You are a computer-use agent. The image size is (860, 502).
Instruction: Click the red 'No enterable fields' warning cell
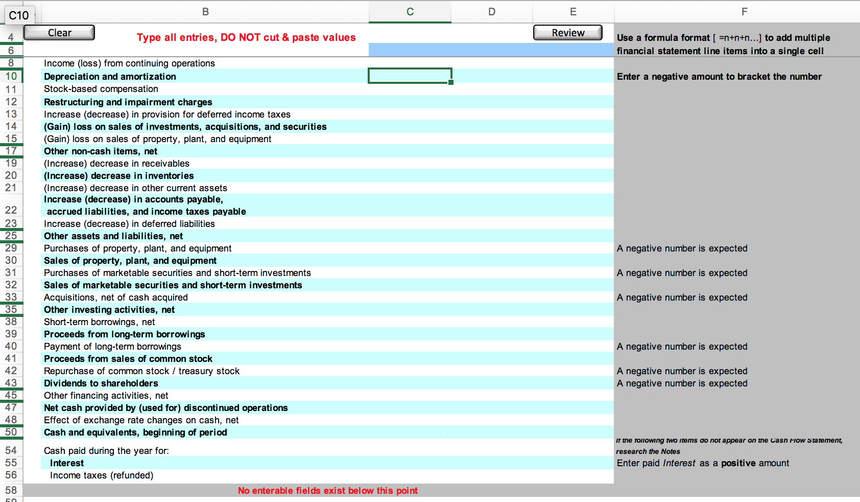(327, 490)
